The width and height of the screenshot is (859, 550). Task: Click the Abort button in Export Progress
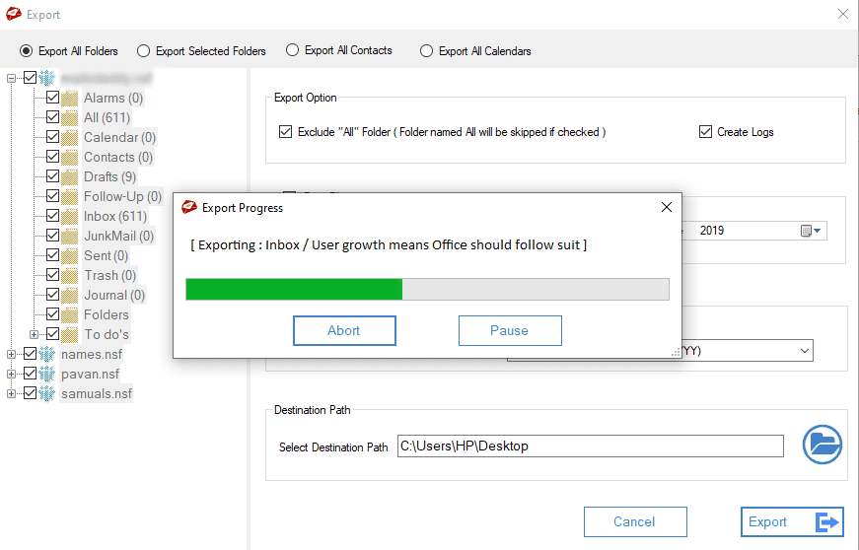(344, 330)
